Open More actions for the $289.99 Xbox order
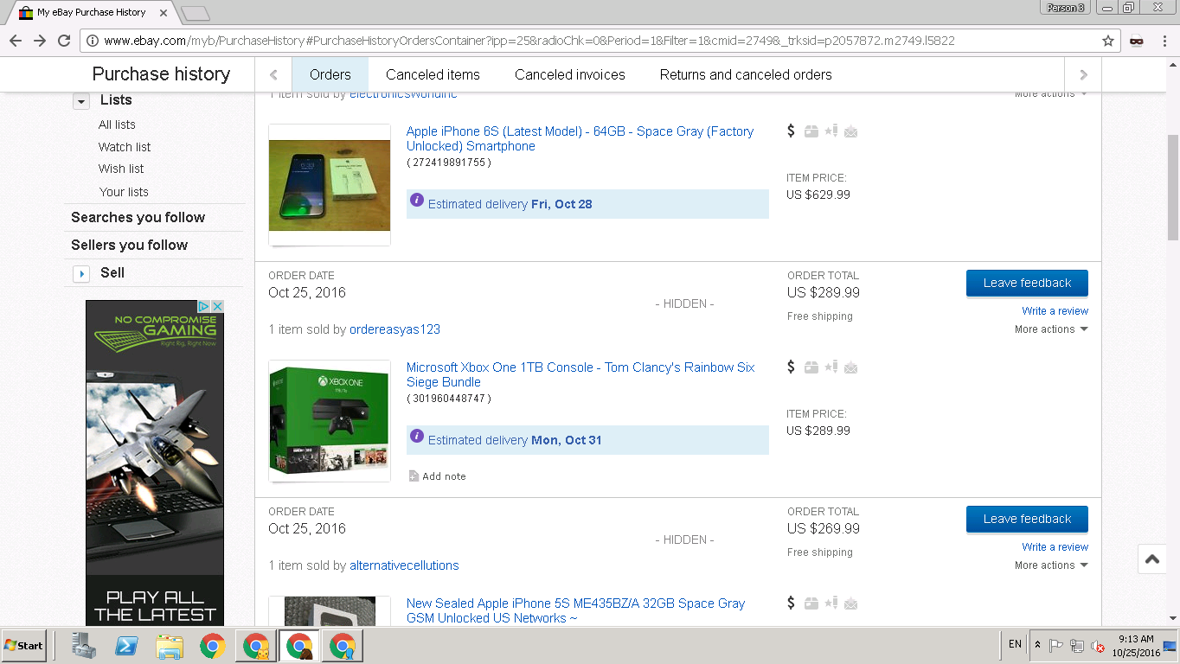 coord(1051,329)
